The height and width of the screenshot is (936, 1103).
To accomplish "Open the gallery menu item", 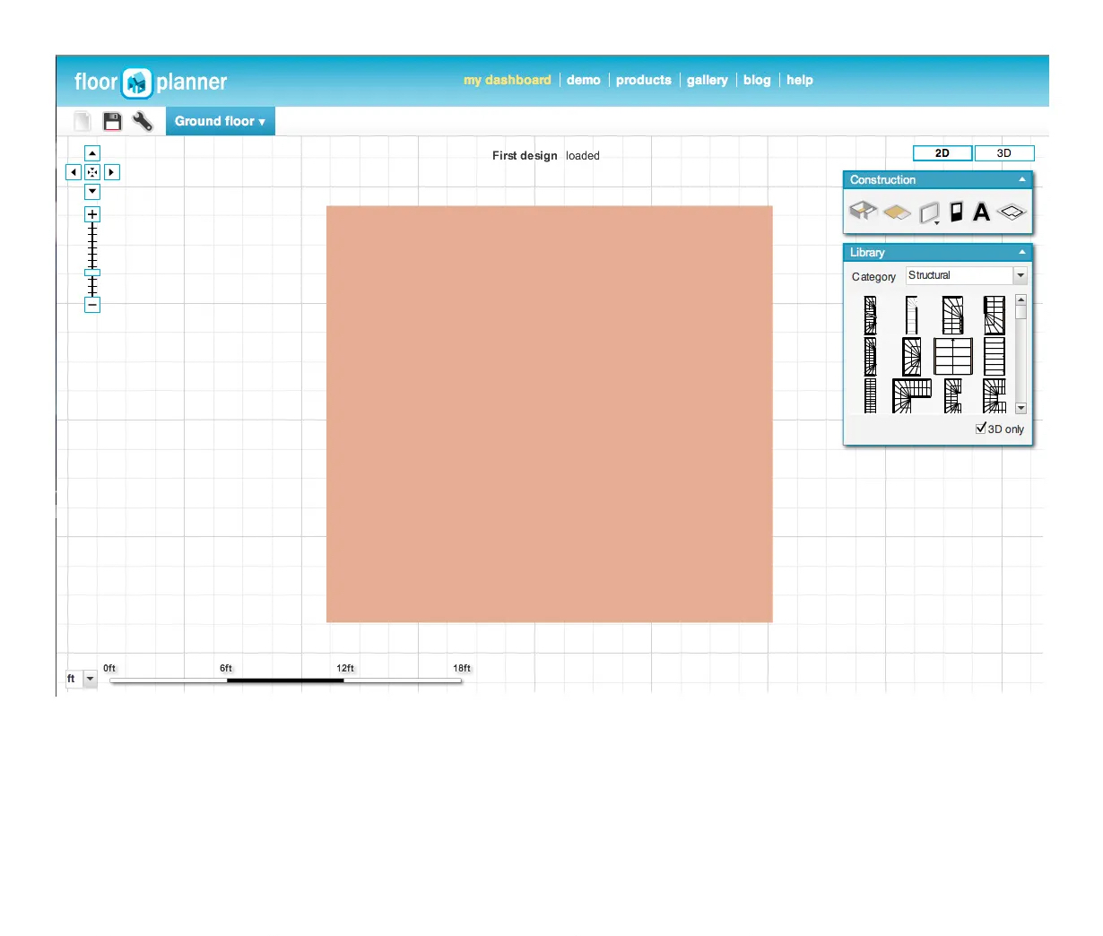I will coord(707,80).
